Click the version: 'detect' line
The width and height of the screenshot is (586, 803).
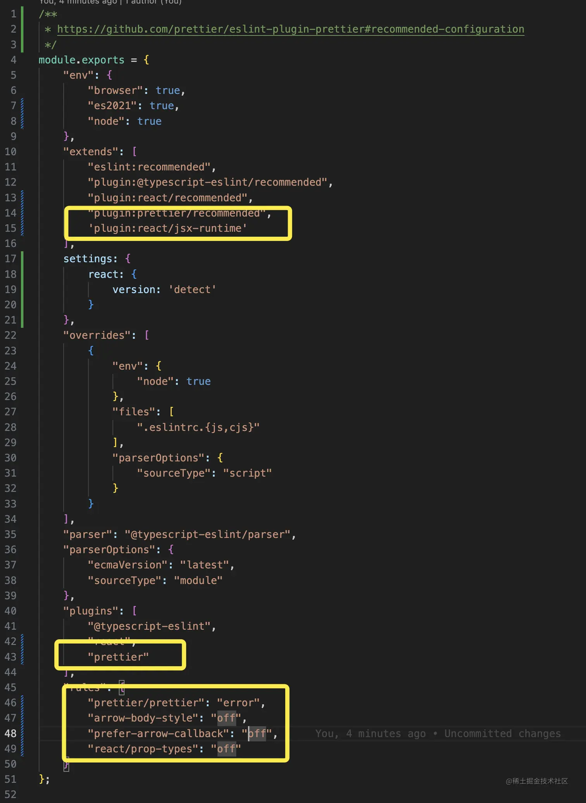coord(164,290)
